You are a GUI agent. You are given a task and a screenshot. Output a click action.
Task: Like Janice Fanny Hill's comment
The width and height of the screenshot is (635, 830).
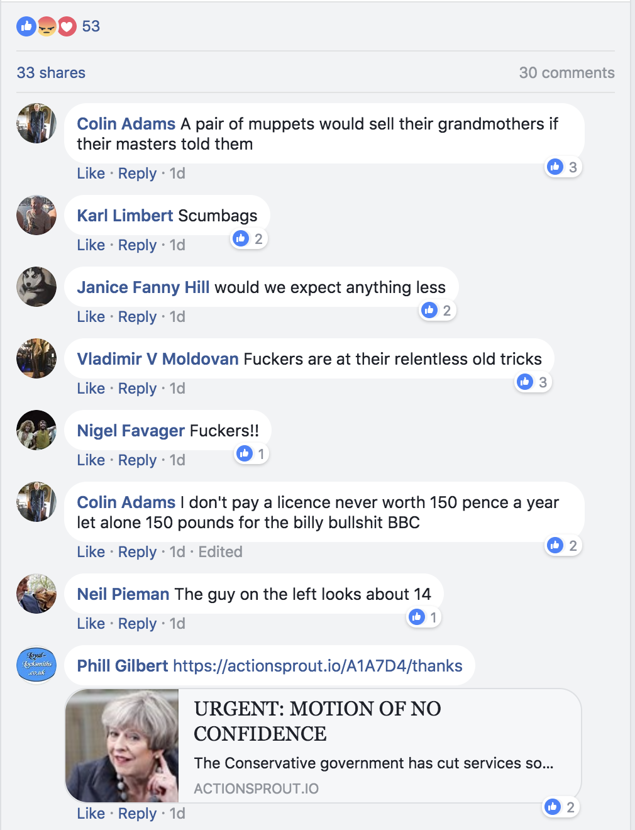click(91, 317)
